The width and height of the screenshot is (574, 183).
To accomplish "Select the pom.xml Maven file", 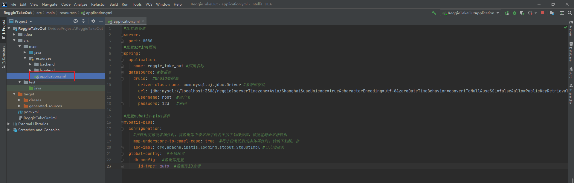I will click(x=31, y=112).
